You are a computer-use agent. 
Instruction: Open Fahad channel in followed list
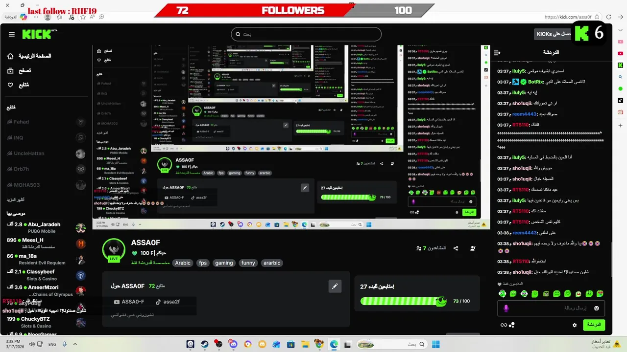point(47,122)
